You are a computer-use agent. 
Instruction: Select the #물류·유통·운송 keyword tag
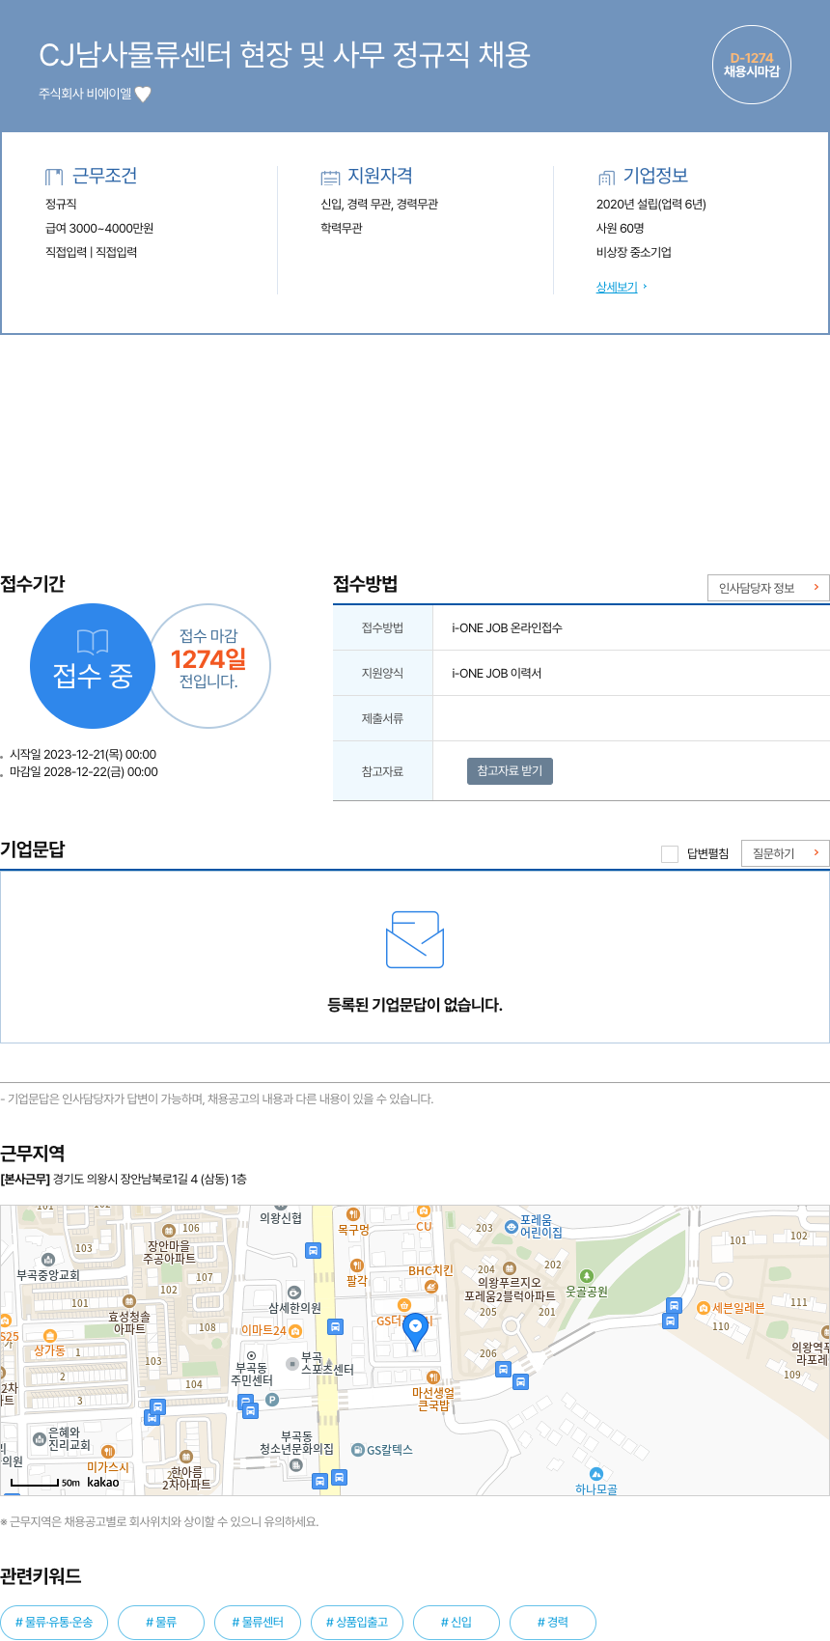tap(54, 1622)
